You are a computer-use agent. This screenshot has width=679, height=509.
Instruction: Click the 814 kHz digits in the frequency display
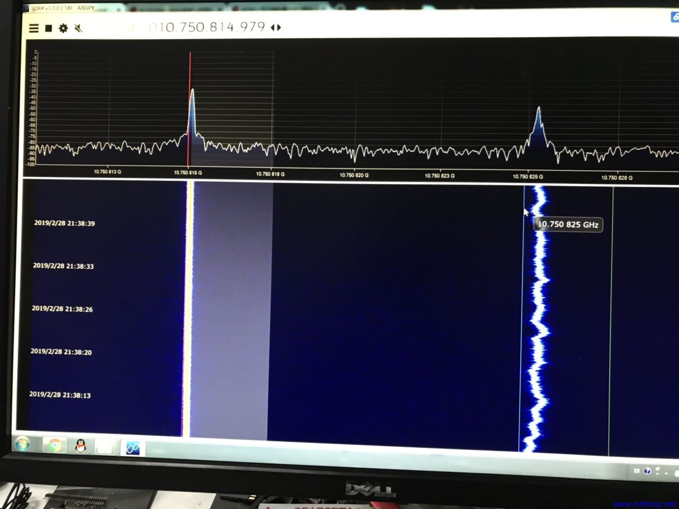pos(222,27)
